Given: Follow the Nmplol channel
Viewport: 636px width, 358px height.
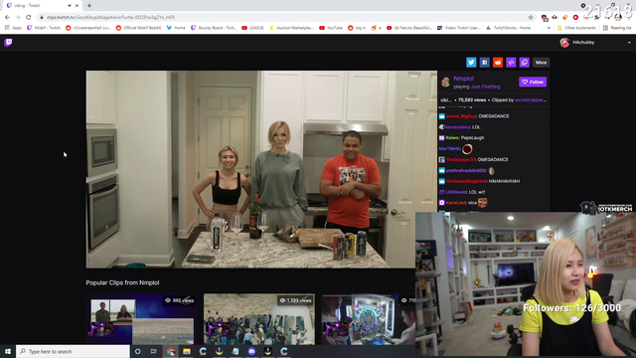Looking at the screenshot, I should pyautogui.click(x=533, y=82).
